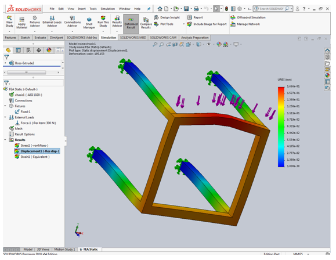336x260 pixels.
Task: Collapse the Results tree node
Action: click(5, 140)
